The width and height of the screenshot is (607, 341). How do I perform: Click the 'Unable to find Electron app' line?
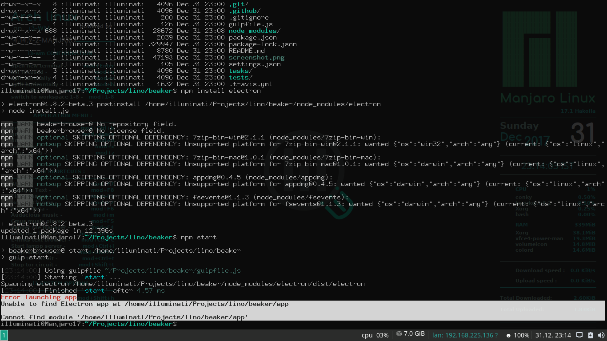(x=145, y=304)
